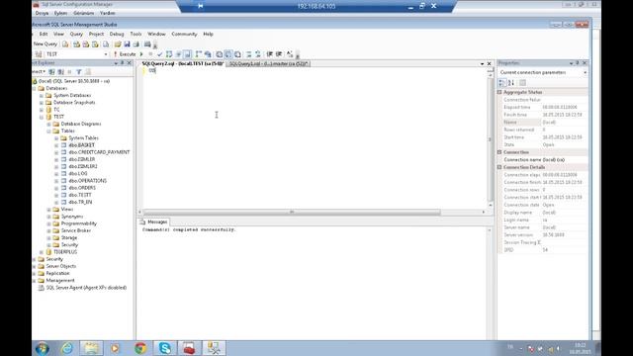Image resolution: width=633 pixels, height=356 pixels.
Task: Select the dbo.TR_EN table
Action: coord(80,202)
